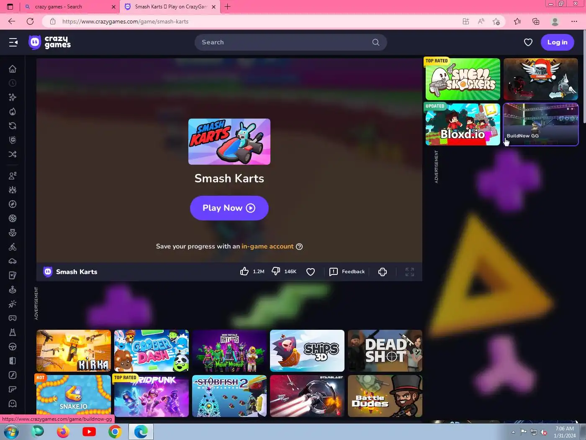Screen dimensions: 586x440
Task: Go back to the previous page
Action: point(12,21)
